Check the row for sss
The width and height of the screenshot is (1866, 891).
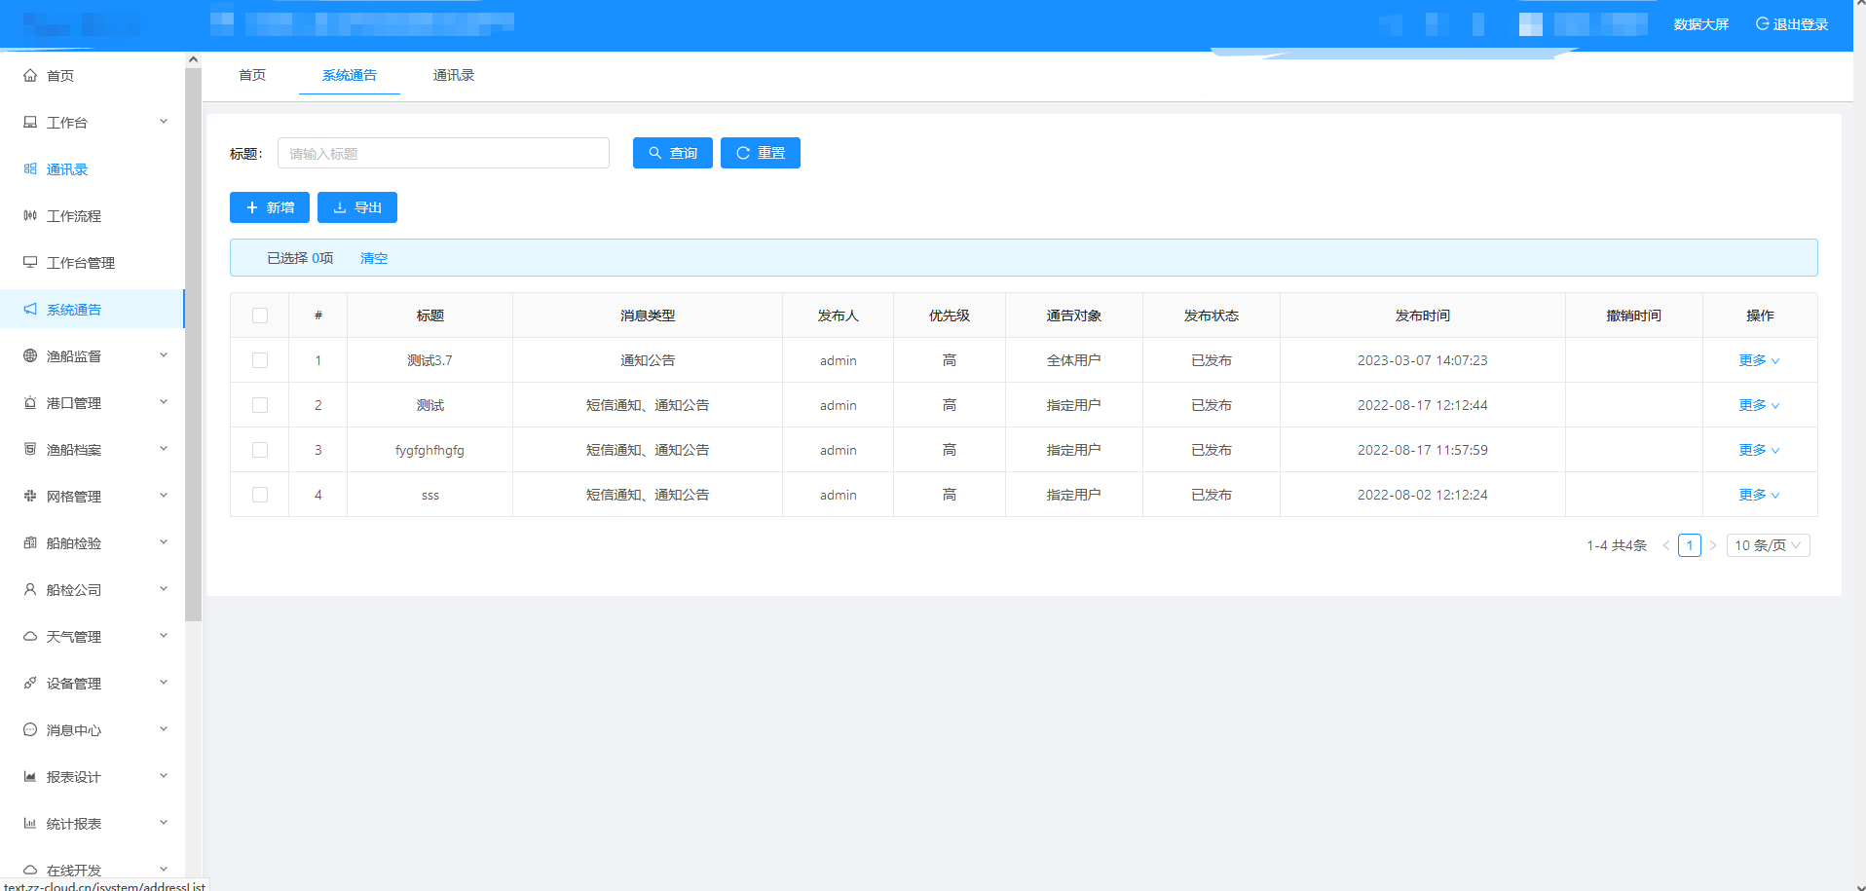260,495
